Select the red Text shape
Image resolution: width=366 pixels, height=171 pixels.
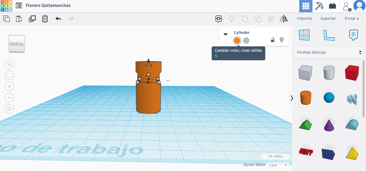306,152
